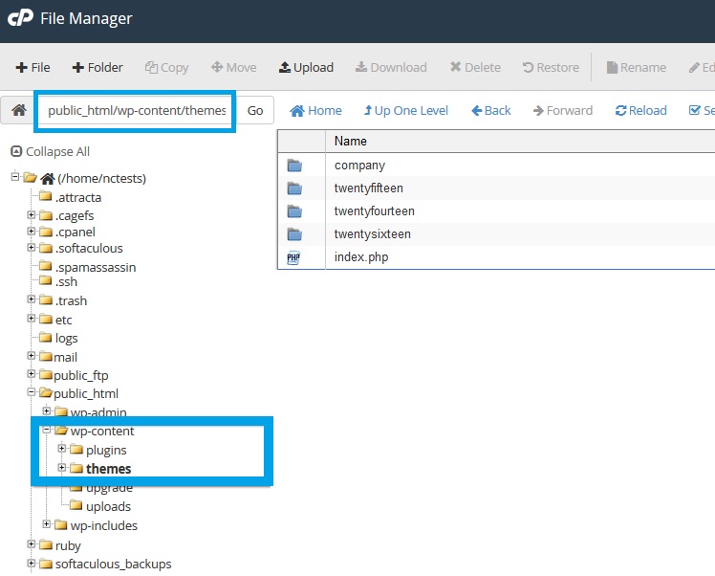Expand the .cpanel tree node
This screenshot has width=715, height=576.
click(31, 231)
